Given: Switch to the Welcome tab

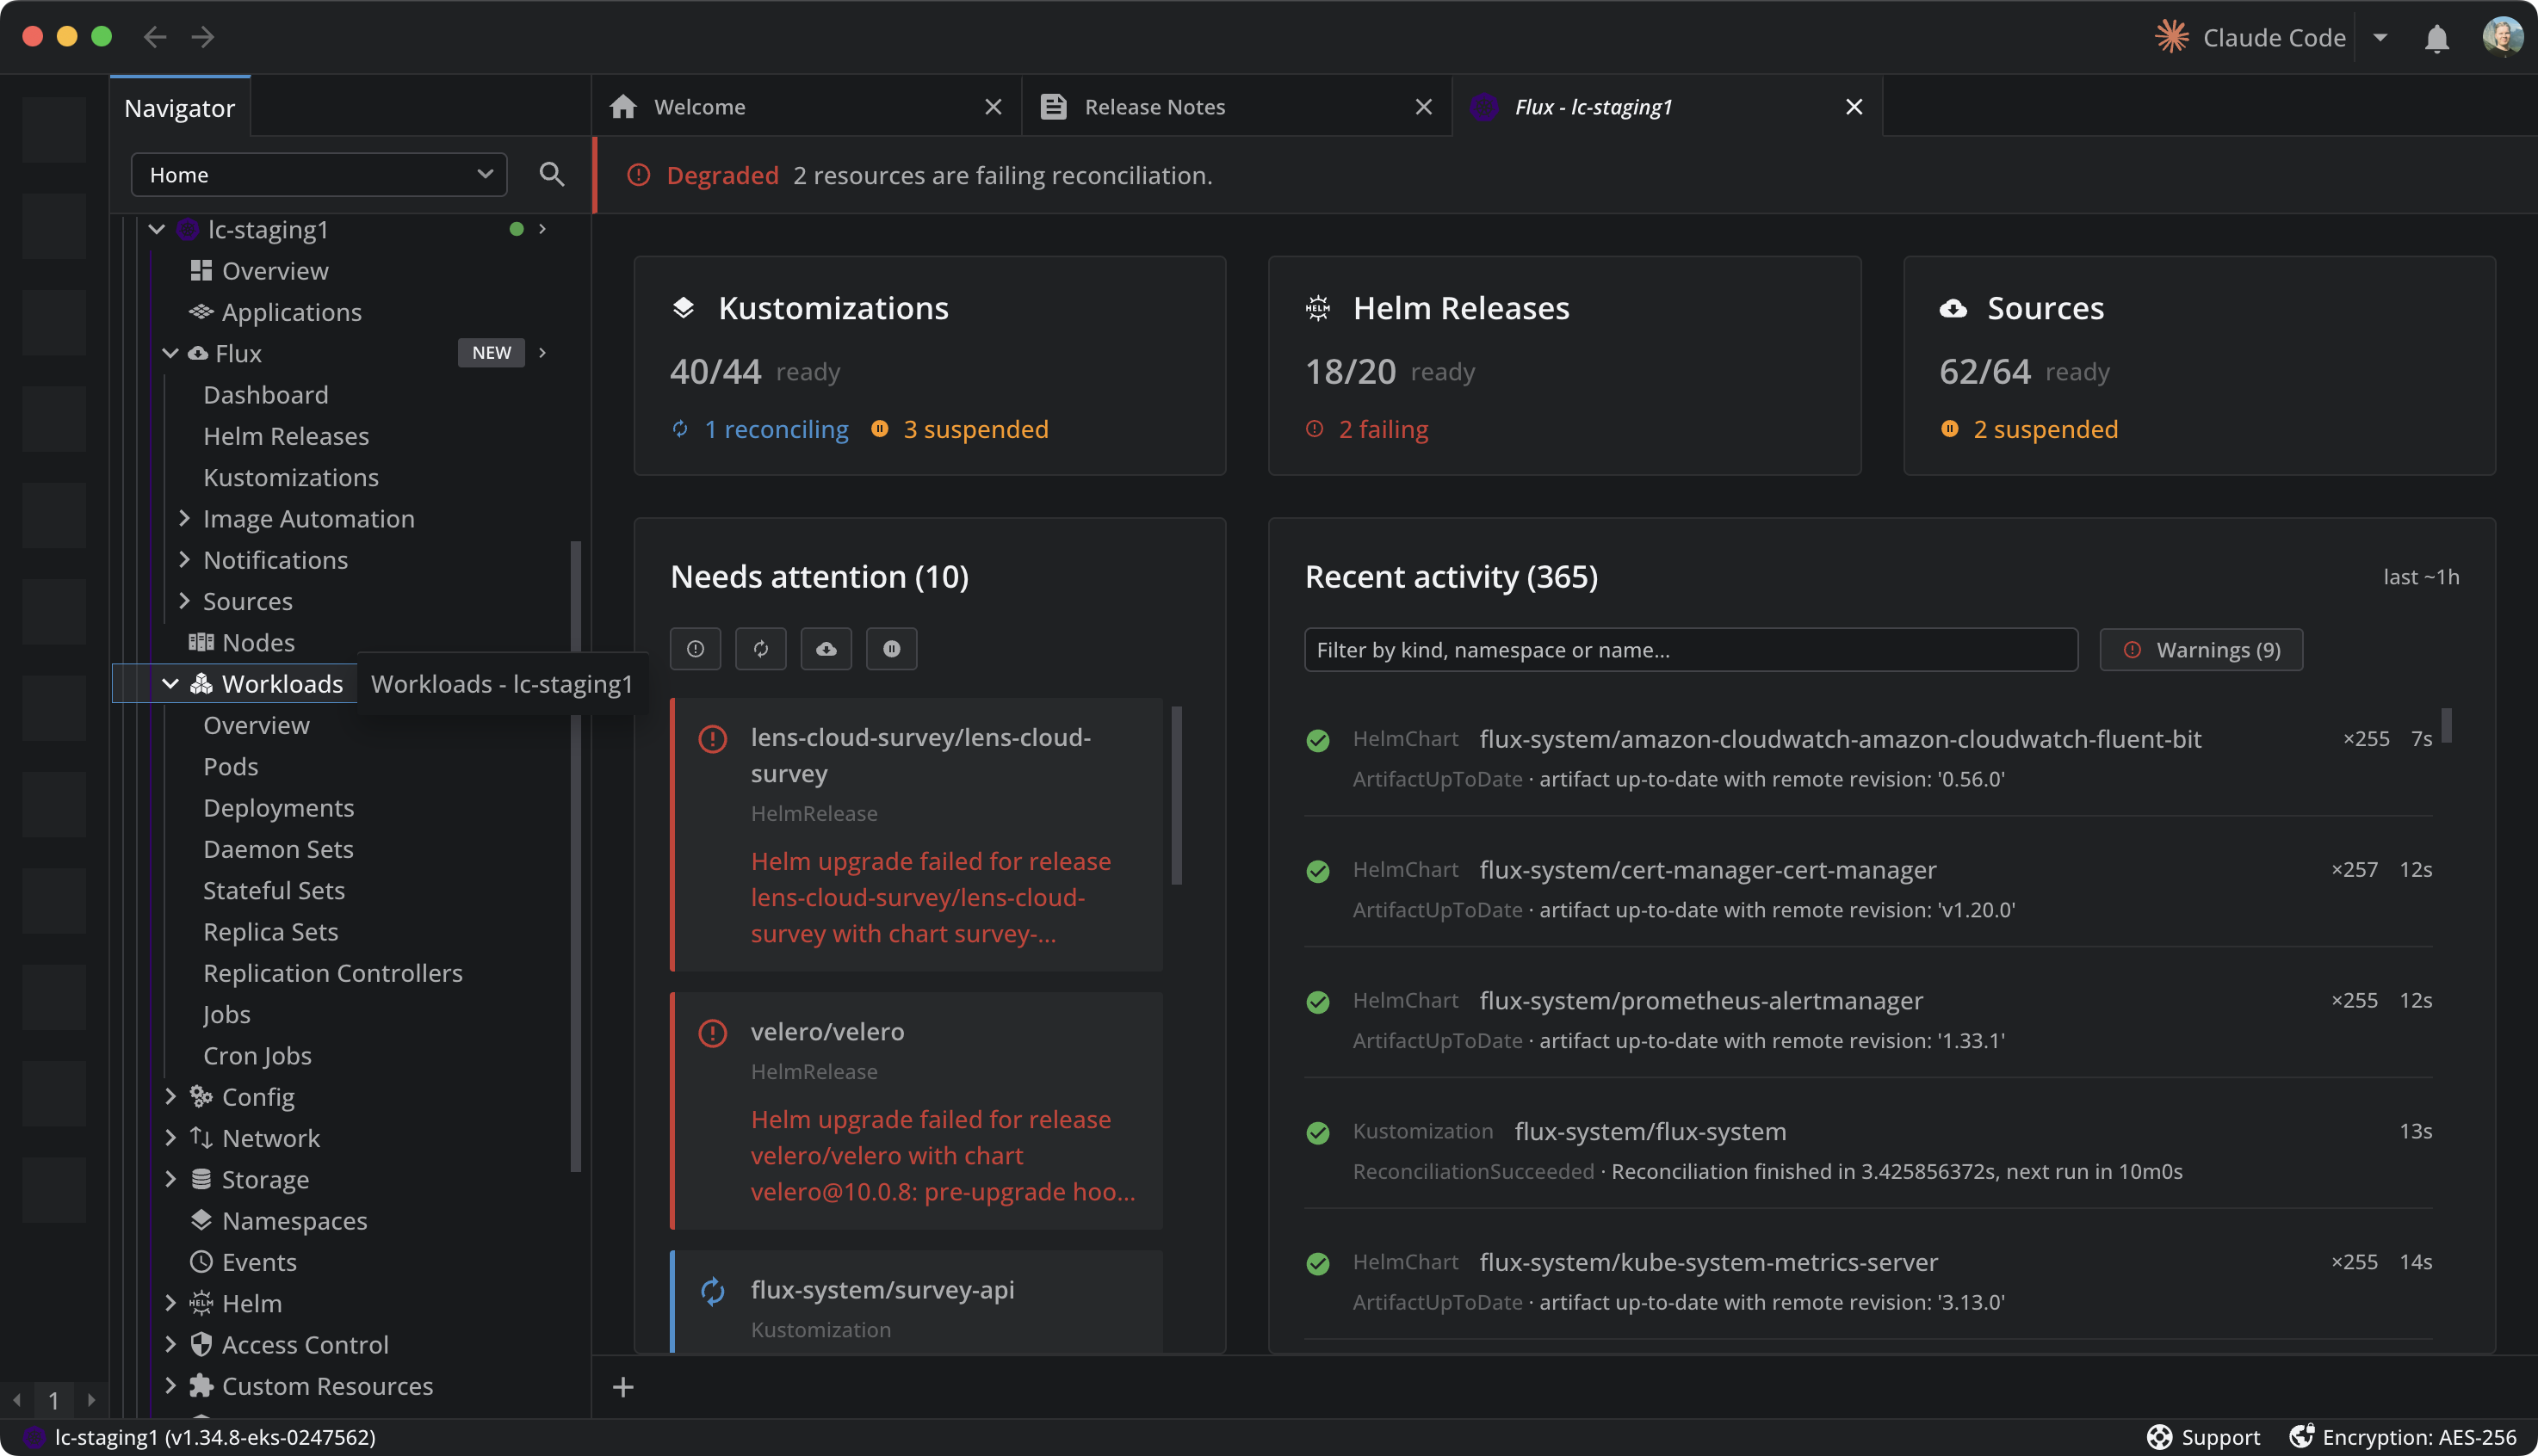Looking at the screenshot, I should coord(807,106).
